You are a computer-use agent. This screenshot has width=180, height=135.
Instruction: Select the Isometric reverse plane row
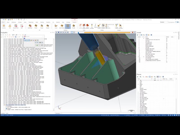click(156, 89)
